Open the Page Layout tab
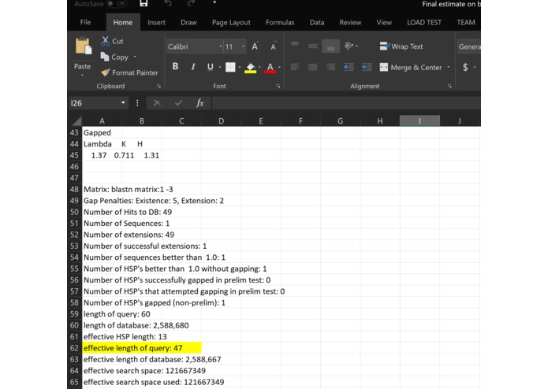Image resolution: width=548 pixels, height=389 pixels. 231,22
